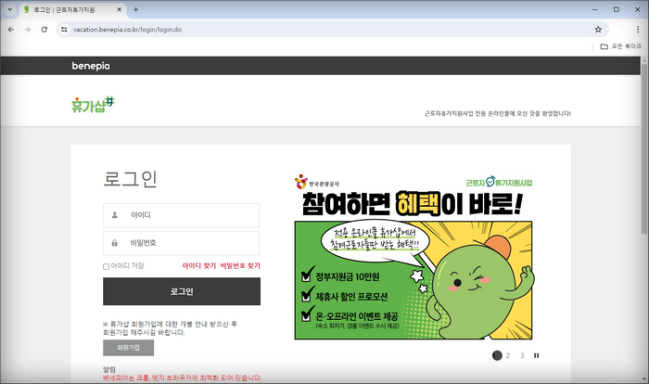
Task: Toggle the 아이디 저장 checkbox
Action: point(106,266)
